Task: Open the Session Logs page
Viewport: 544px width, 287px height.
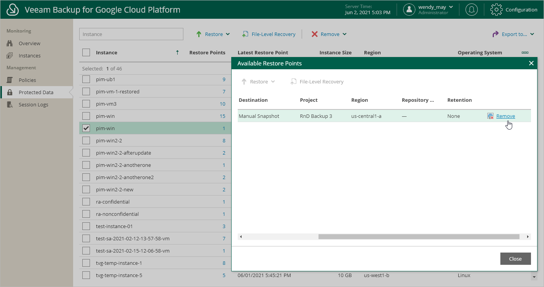Action: (33, 104)
